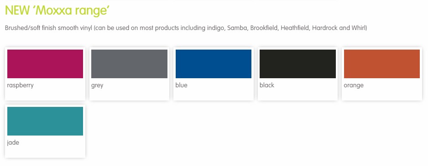Select the orange color swatch
Screen dimensions: 428x166
pos(382,64)
